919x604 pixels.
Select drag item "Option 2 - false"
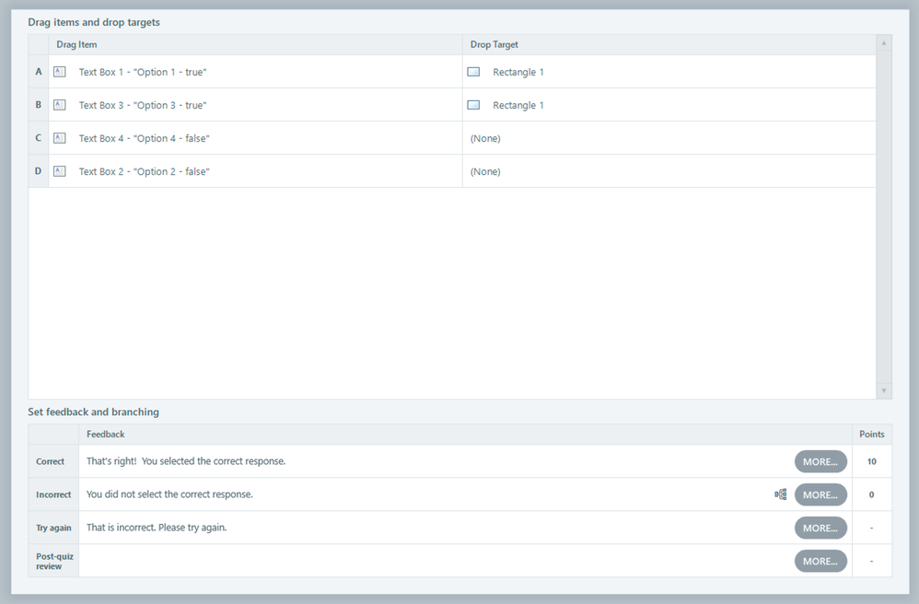pos(256,171)
